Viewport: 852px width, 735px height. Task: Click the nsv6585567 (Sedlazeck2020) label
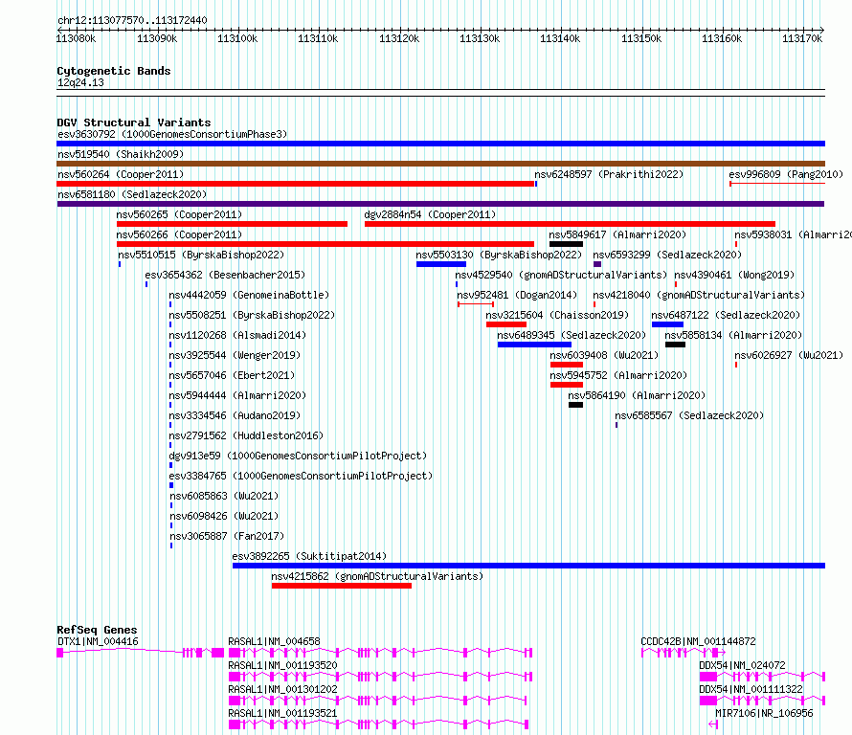[689, 415]
